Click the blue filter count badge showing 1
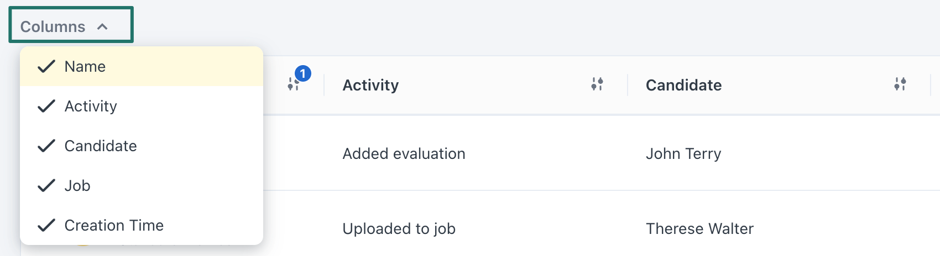Image resolution: width=940 pixels, height=256 pixels. [x=302, y=73]
